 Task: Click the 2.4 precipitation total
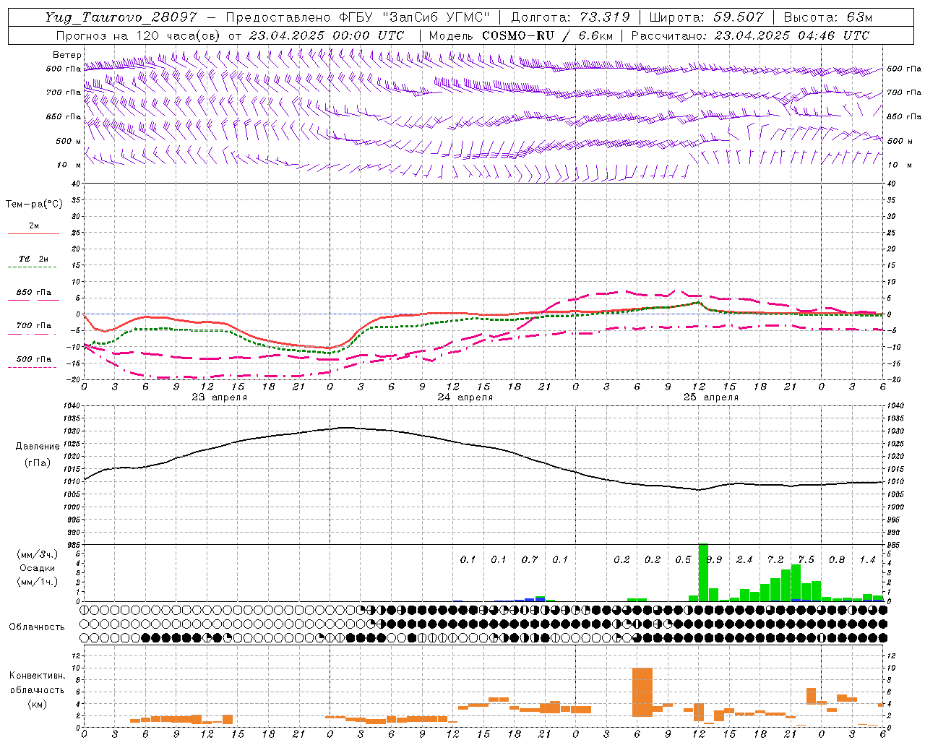[x=744, y=560]
